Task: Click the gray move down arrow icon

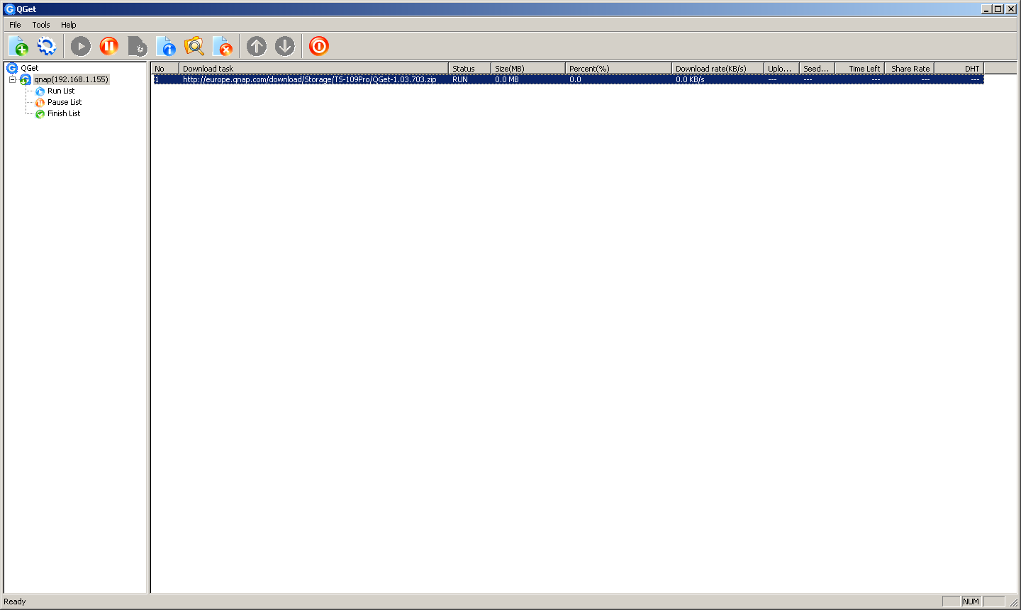Action: pyautogui.click(x=285, y=47)
